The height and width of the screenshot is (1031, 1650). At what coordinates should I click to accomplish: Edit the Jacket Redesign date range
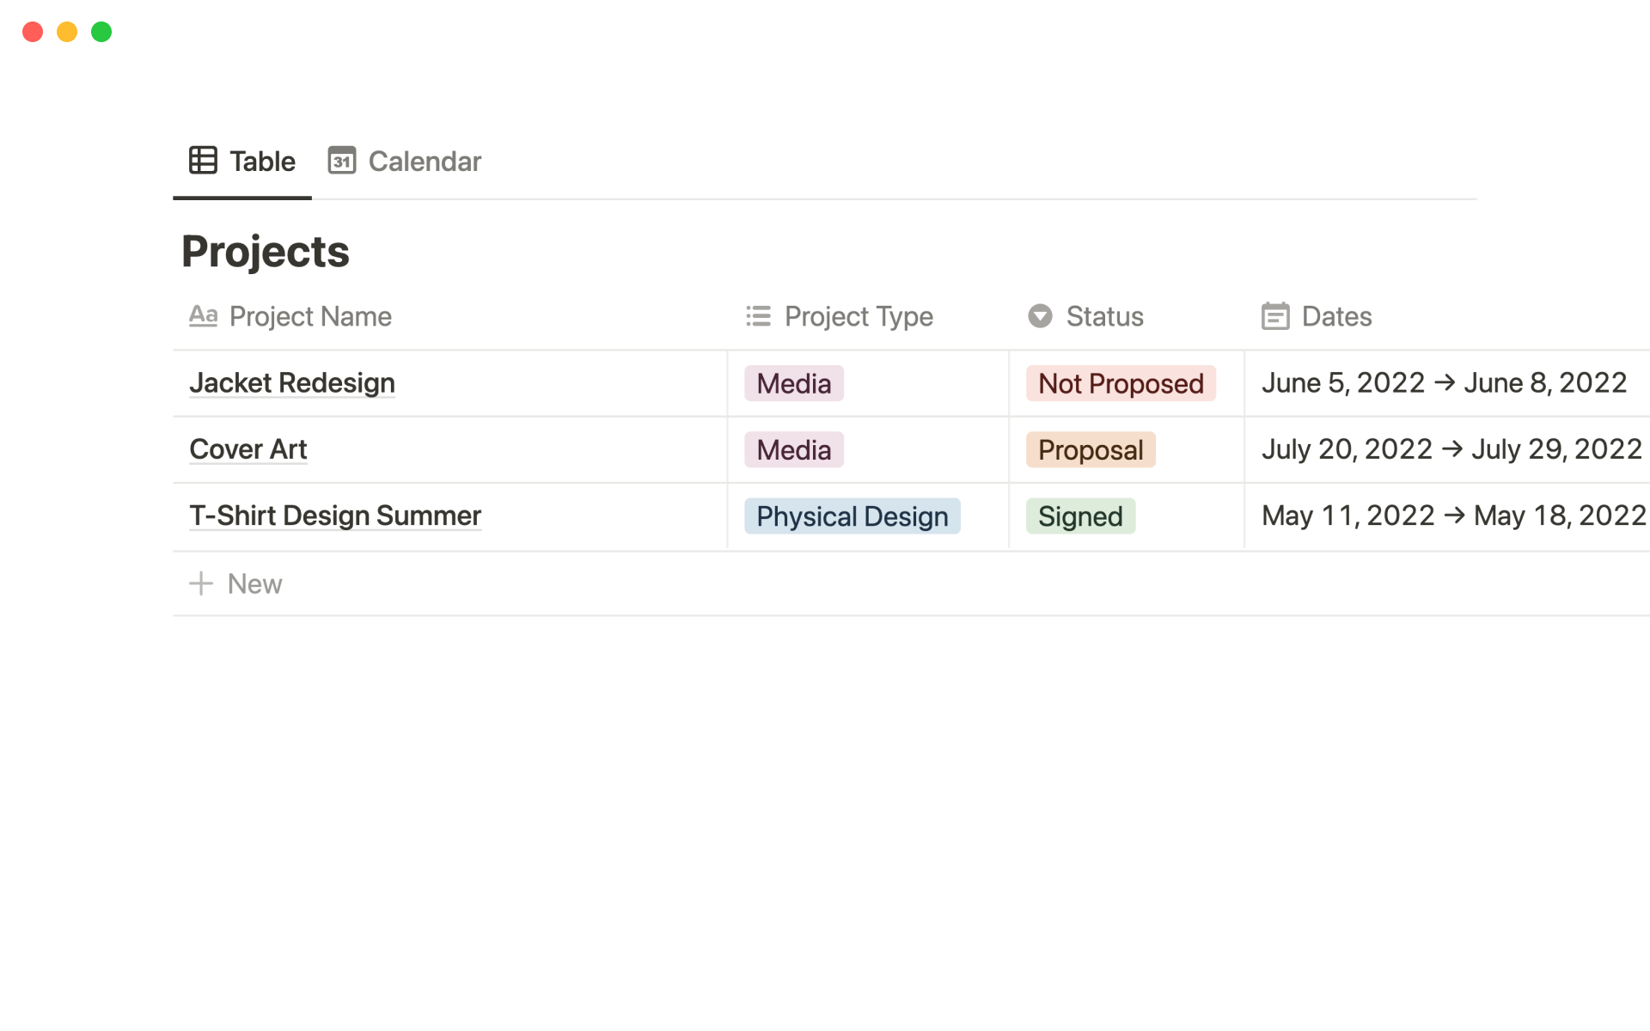click(1444, 383)
